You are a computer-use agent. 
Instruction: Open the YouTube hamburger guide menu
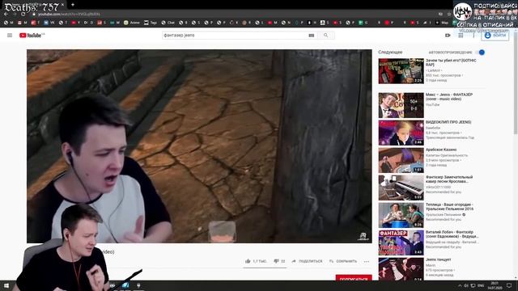pos(10,36)
